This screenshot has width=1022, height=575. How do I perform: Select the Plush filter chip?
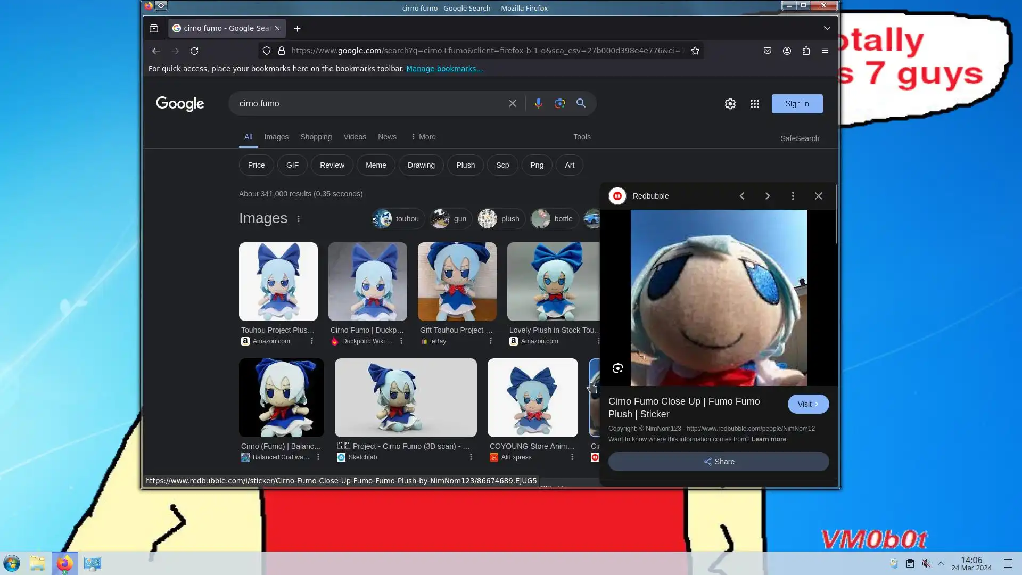pos(465,165)
